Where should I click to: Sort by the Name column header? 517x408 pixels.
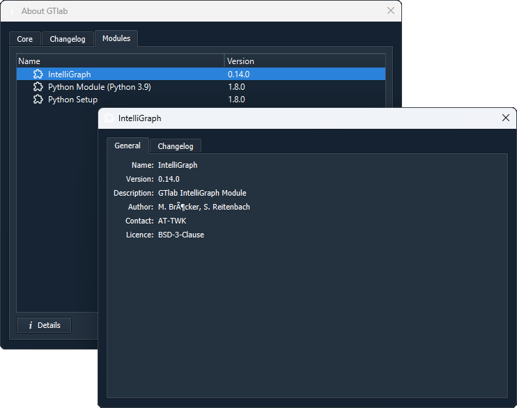point(121,61)
